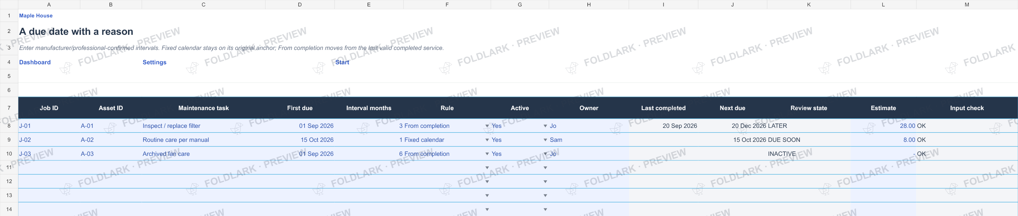Select the Jo owner cell in J-03 row

pyautogui.click(x=589, y=154)
